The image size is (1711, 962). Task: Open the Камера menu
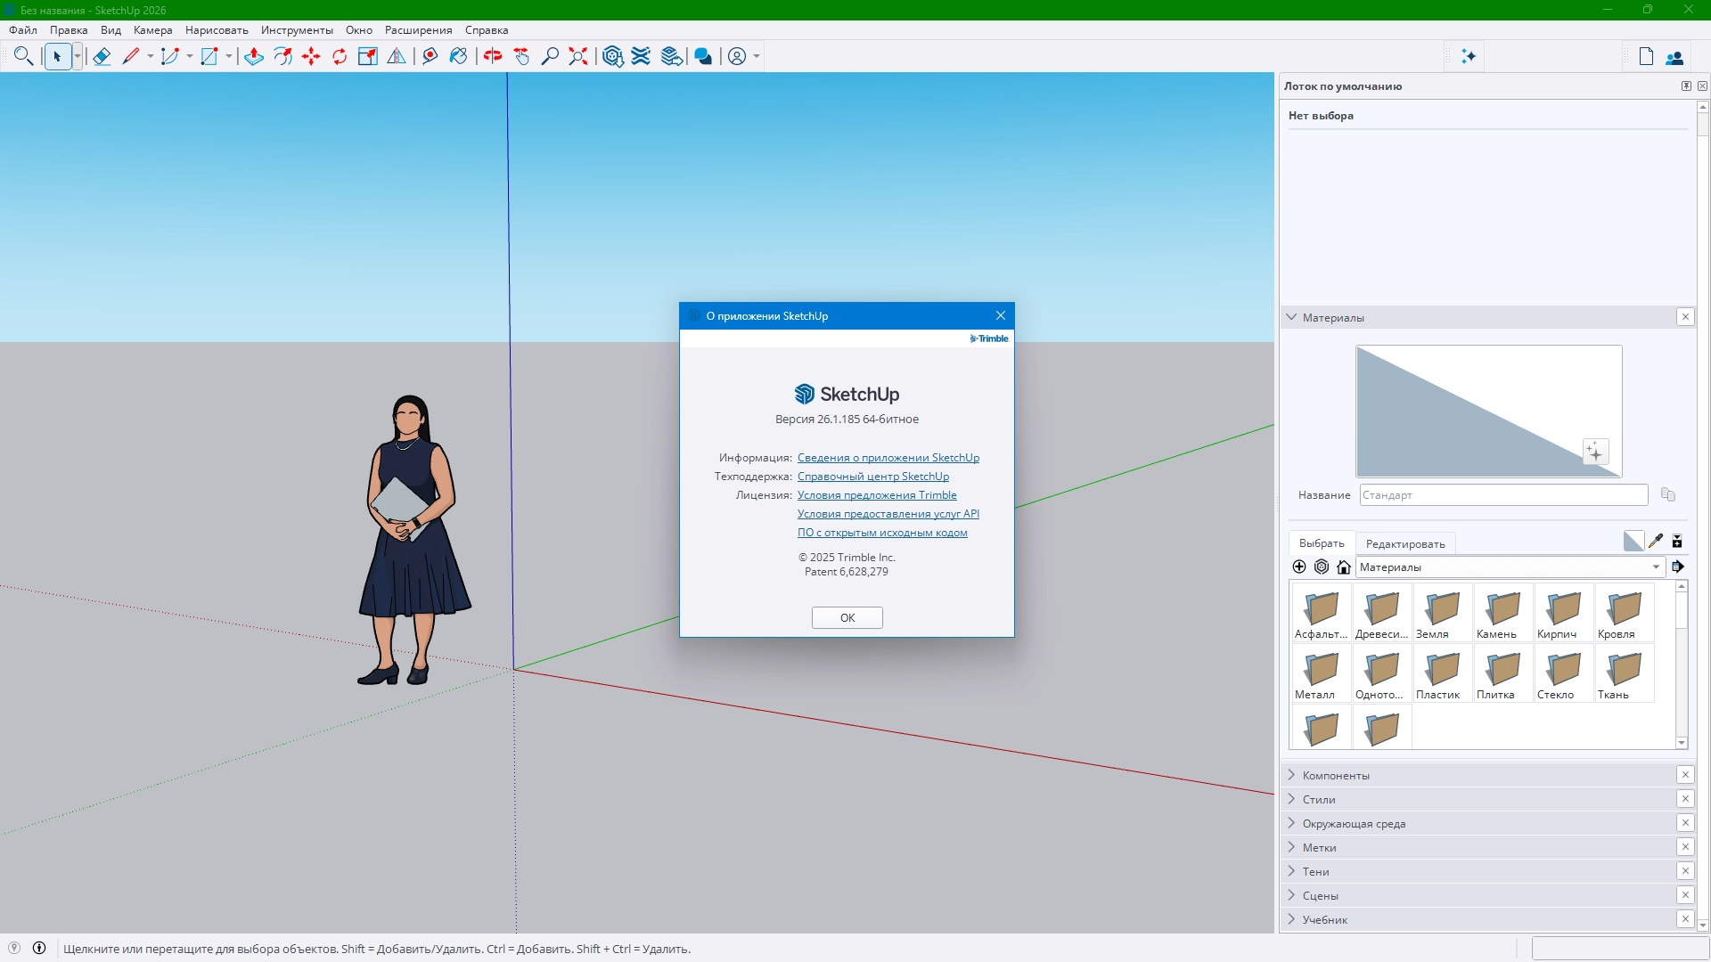(152, 29)
